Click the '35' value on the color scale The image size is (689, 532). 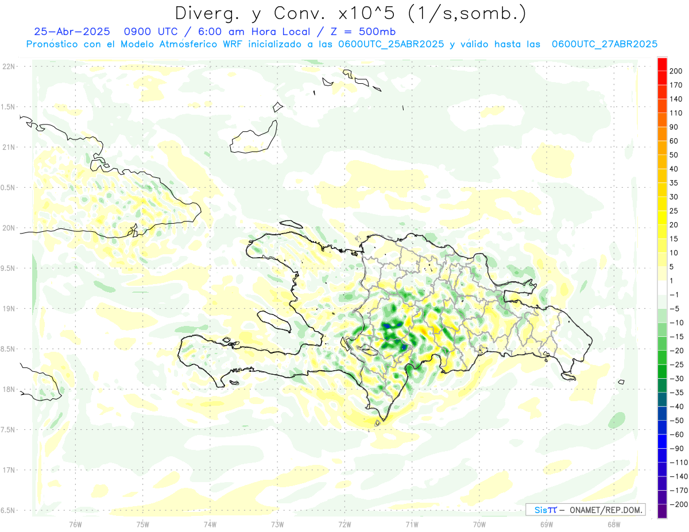675,183
